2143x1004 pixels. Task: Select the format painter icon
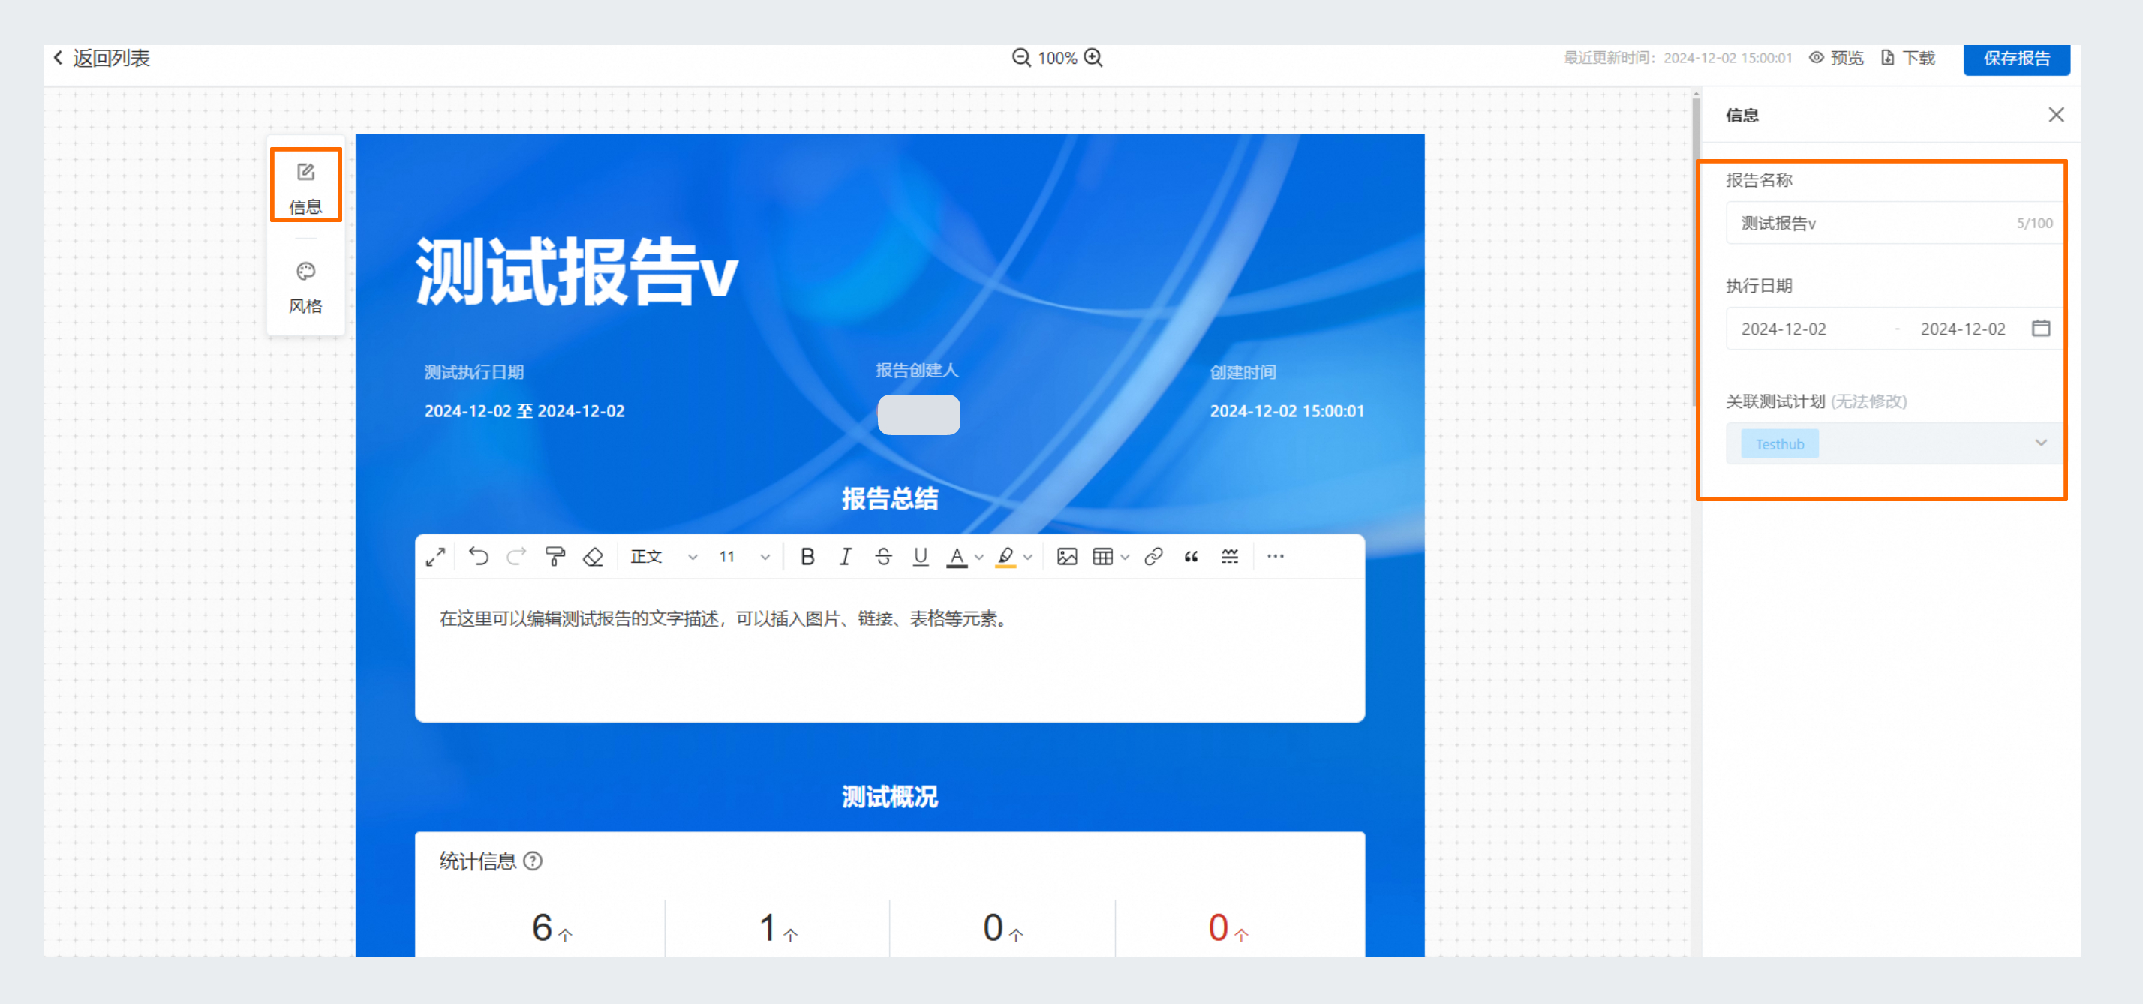555,557
